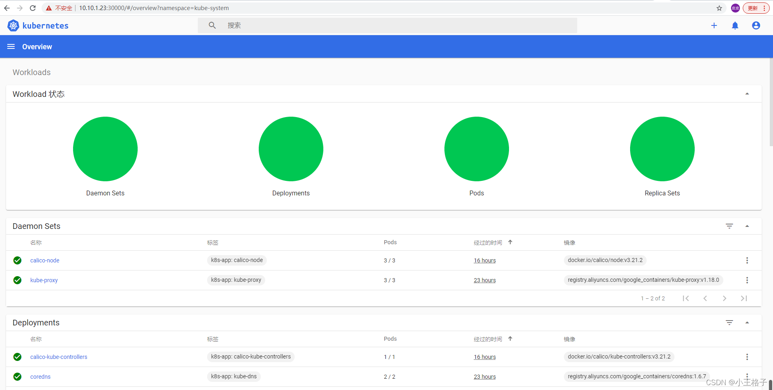This screenshot has height=390, width=773.
Task: Click Daemon Sets 名称 column header
Action: click(36, 243)
